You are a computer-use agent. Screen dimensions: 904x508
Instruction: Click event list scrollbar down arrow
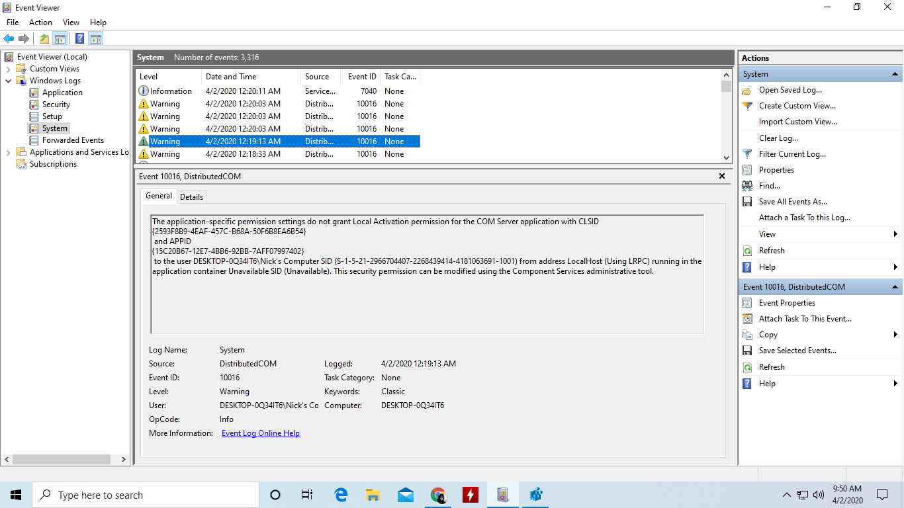tap(726, 158)
